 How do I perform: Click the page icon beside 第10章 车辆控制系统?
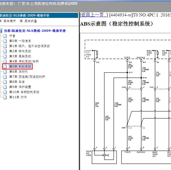tap(5, 92)
